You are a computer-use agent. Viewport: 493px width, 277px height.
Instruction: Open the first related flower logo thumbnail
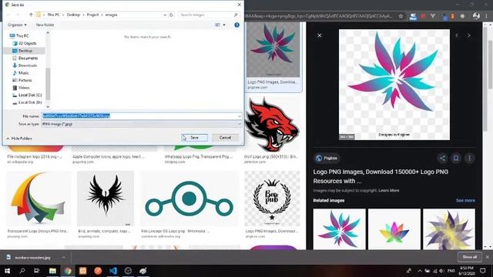[339, 229]
